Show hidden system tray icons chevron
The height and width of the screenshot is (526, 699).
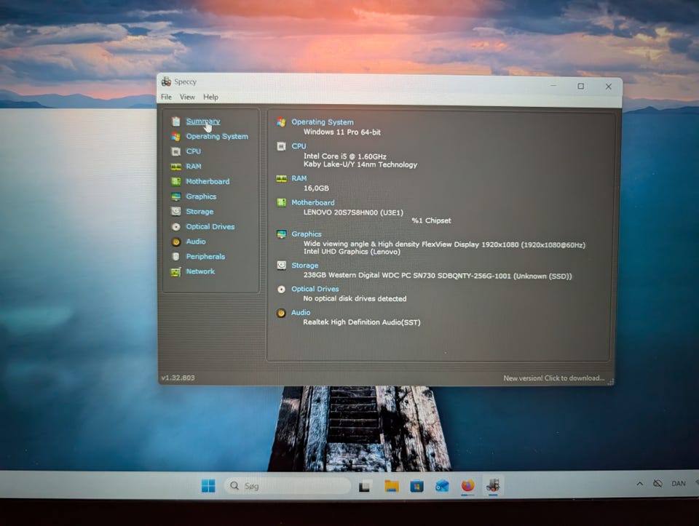640,484
